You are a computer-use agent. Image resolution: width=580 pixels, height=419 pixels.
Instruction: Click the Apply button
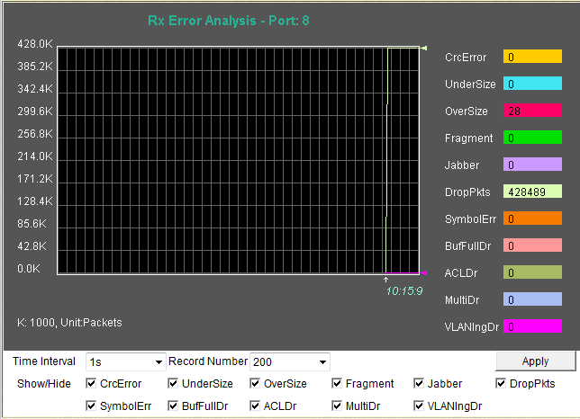click(535, 361)
